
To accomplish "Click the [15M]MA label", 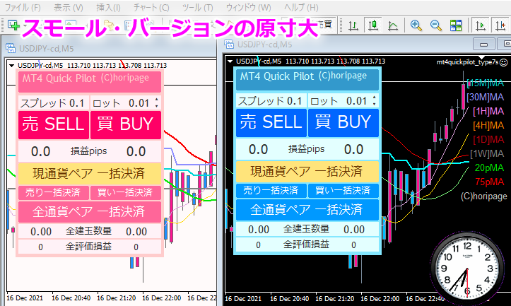I will pos(486,83).
